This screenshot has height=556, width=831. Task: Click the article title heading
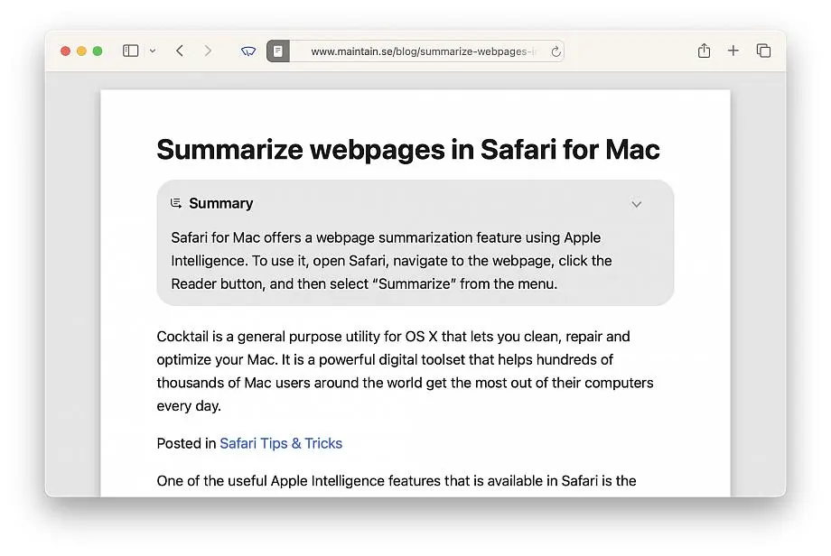pyautogui.click(x=408, y=149)
